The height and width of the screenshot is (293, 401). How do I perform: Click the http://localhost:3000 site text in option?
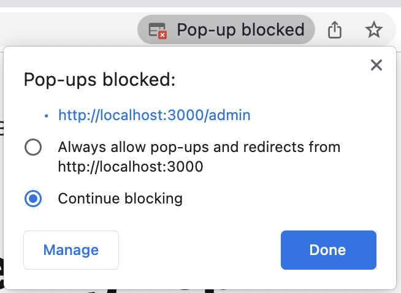(131, 167)
